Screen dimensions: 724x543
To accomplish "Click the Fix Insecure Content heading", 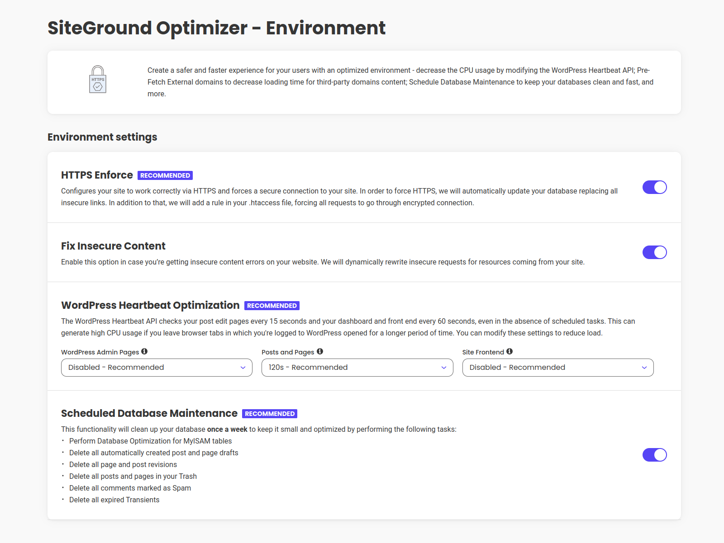I will click(113, 246).
